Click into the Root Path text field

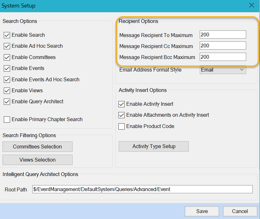coord(142,189)
